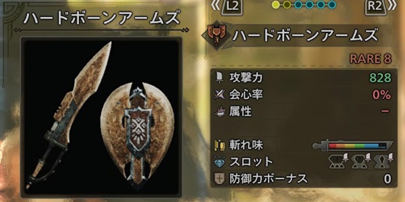Click the third decoration slot icon
This screenshot has height=202, width=405.
(x=383, y=162)
